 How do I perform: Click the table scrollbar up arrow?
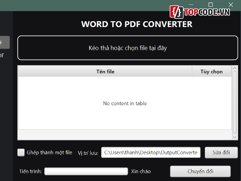[235, 68]
